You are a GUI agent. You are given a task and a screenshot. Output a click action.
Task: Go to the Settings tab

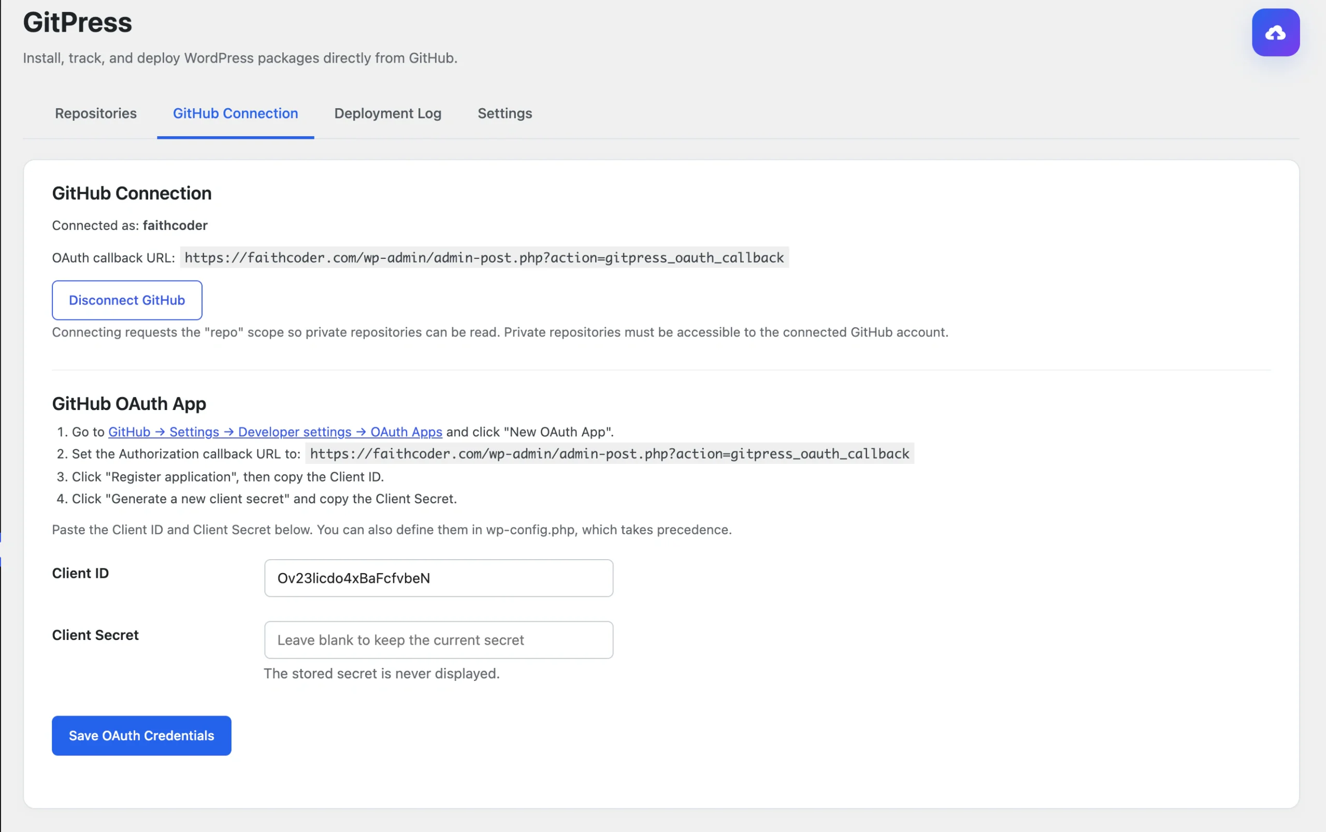(x=505, y=113)
